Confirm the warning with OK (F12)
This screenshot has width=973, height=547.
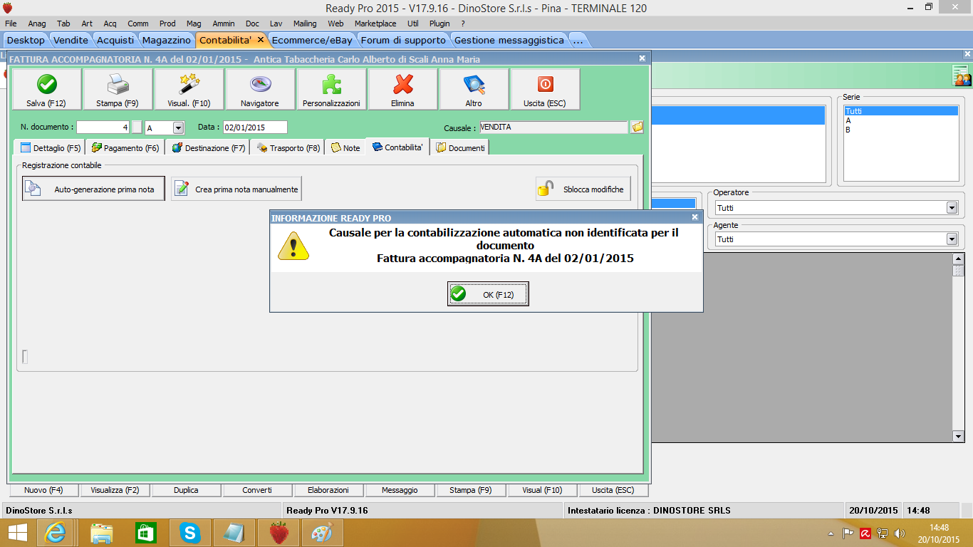point(488,294)
